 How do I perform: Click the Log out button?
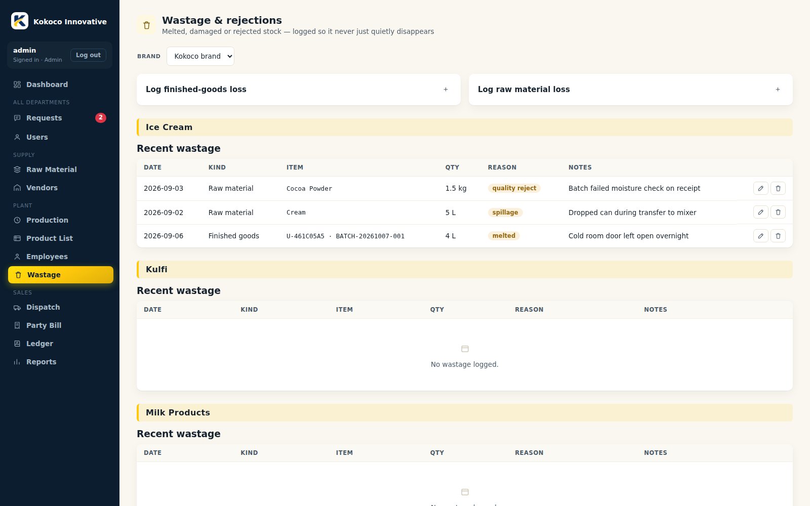[88, 55]
